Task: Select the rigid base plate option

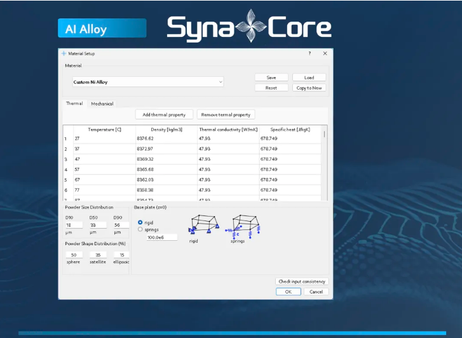Action: [x=140, y=222]
